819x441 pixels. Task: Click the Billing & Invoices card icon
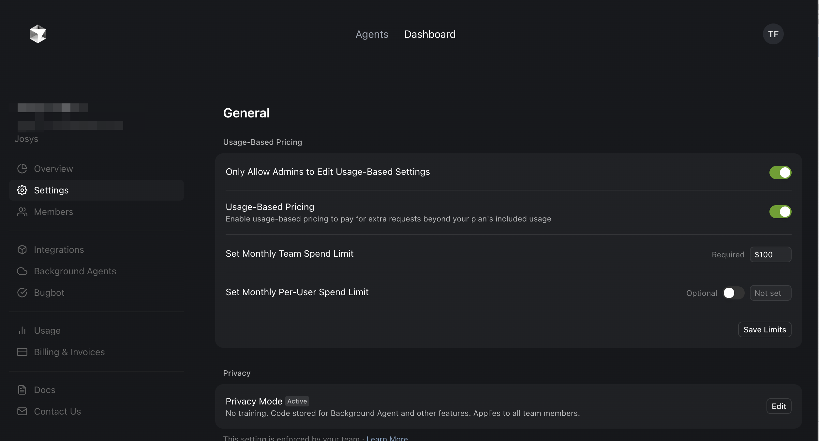pyautogui.click(x=22, y=352)
